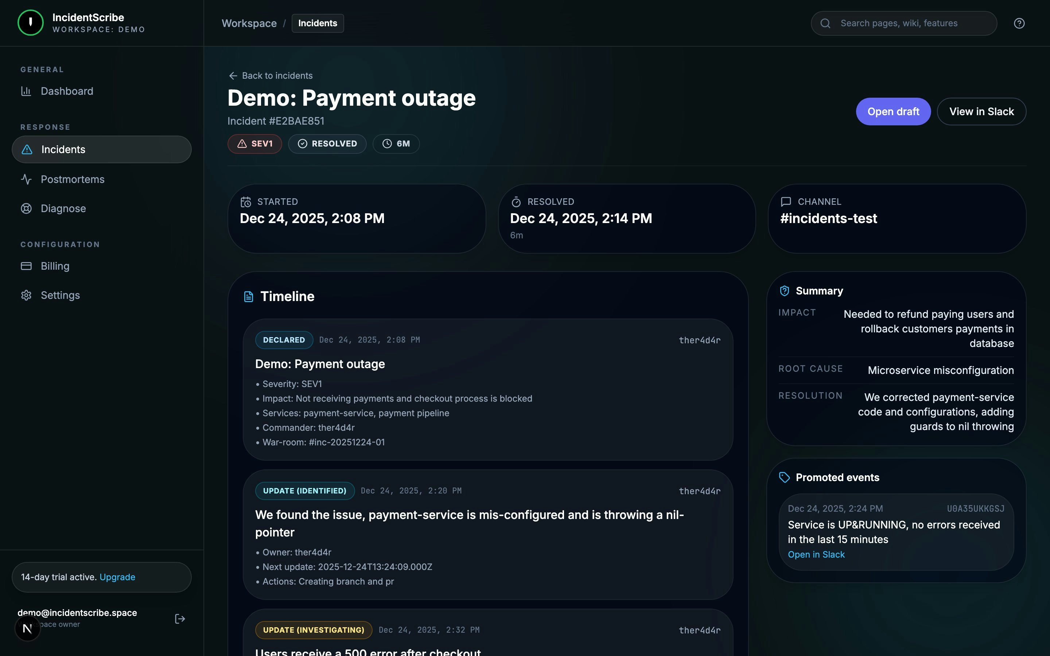Click the Upgrade trial link
The image size is (1050, 656).
point(117,577)
